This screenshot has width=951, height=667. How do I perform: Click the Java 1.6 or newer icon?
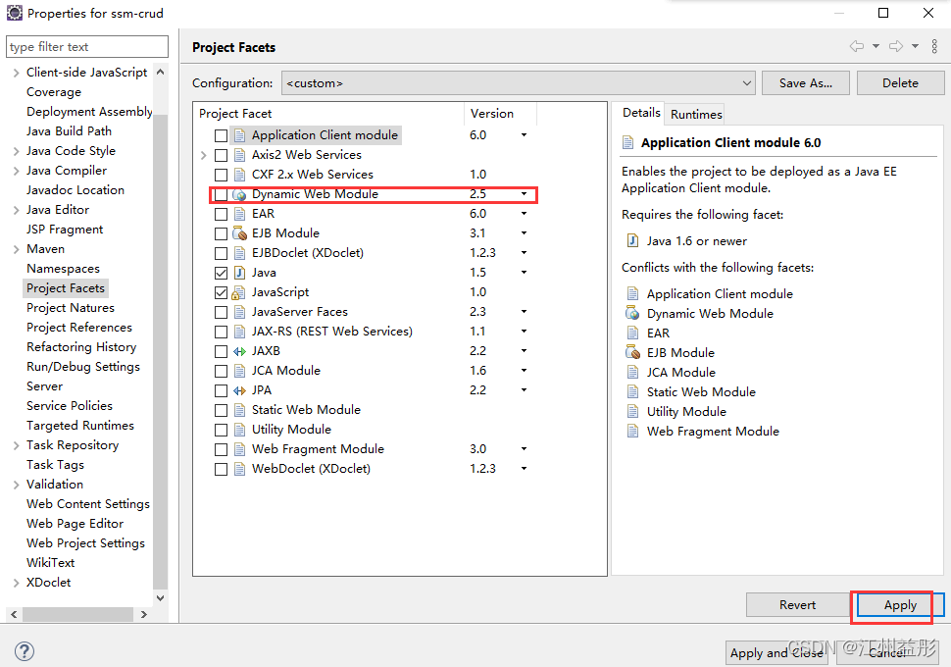coord(632,241)
